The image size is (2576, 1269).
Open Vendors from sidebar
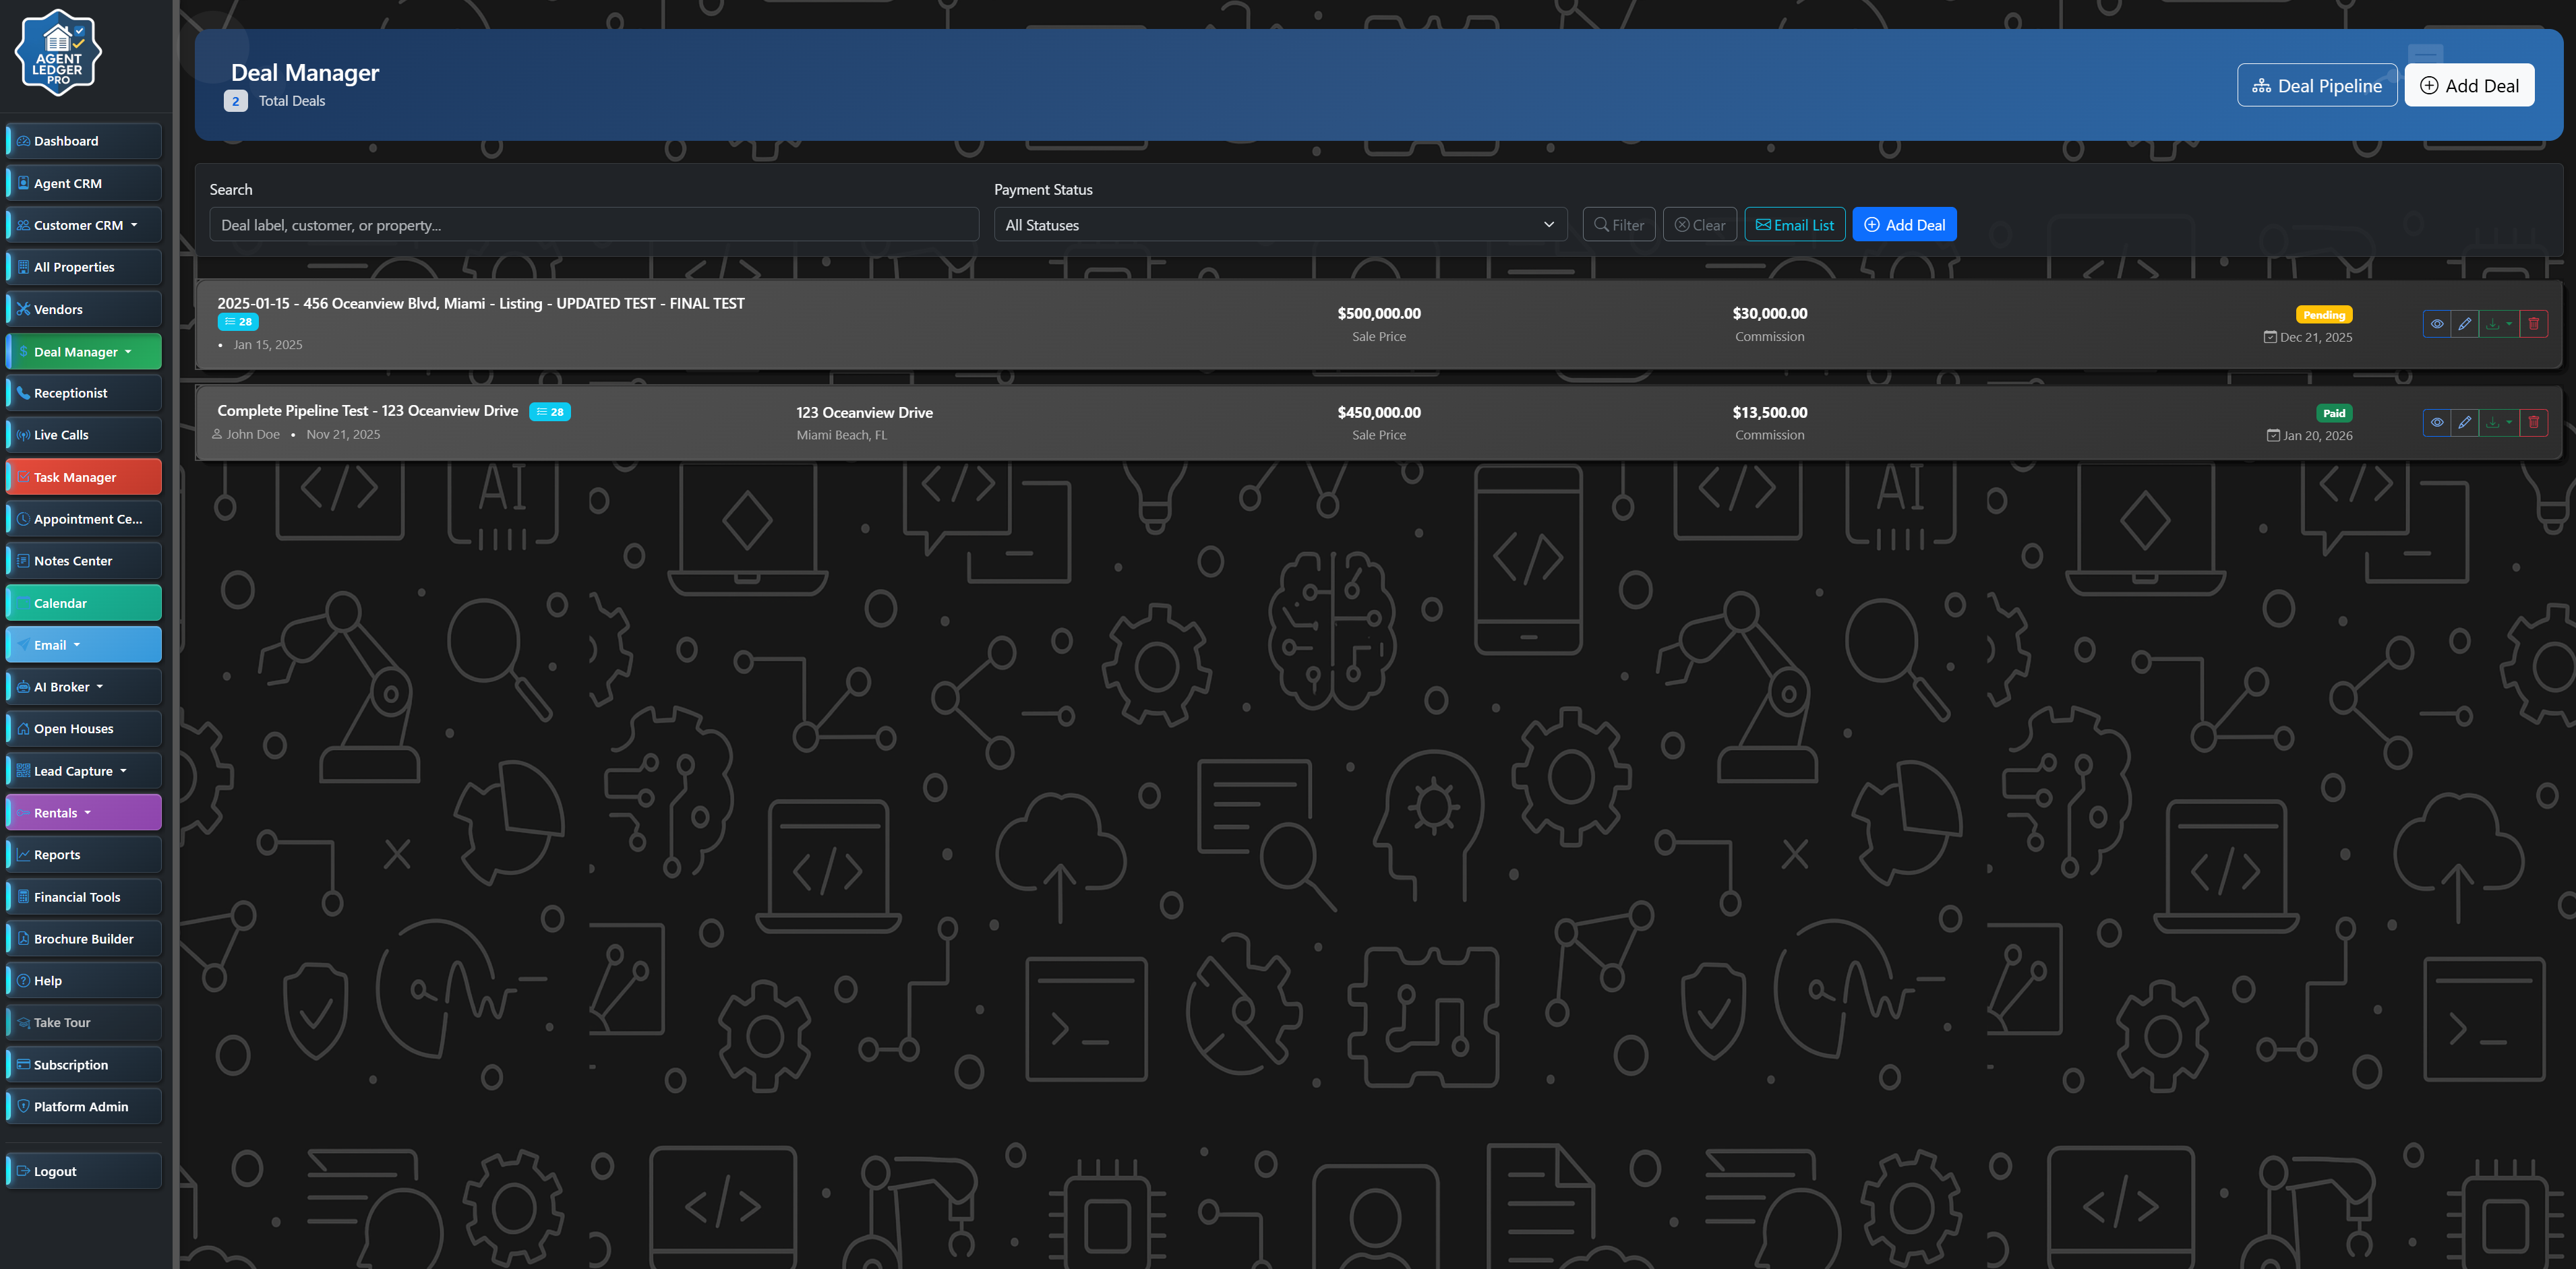pyautogui.click(x=84, y=309)
